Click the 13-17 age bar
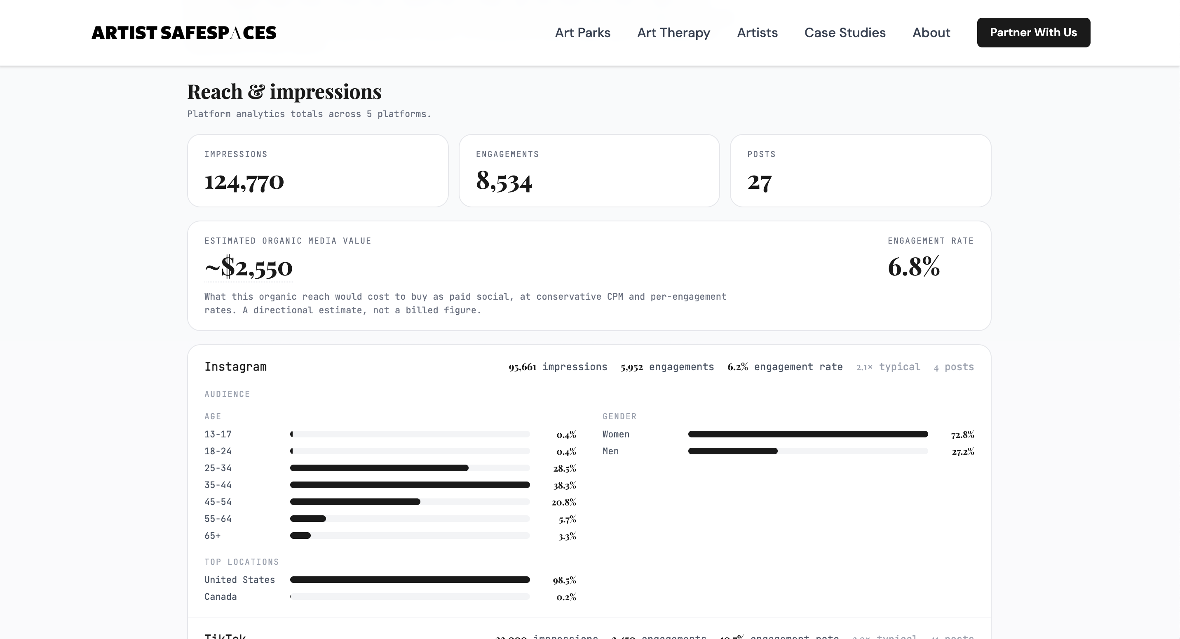This screenshot has height=639, width=1180. [x=410, y=434]
